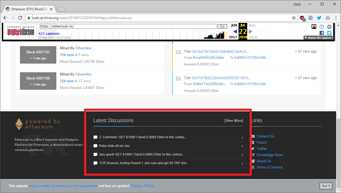Click the comment icon beside Puke stole all my eos
This screenshot has width=341, height=193.
(95, 146)
